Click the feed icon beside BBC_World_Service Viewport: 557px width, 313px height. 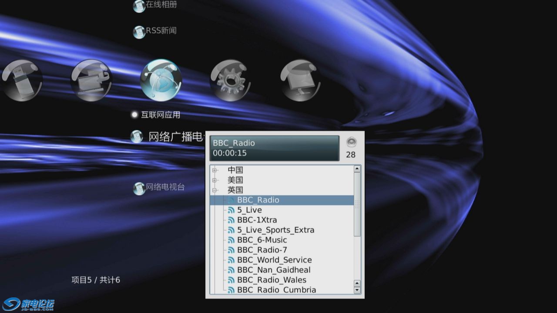tap(231, 260)
